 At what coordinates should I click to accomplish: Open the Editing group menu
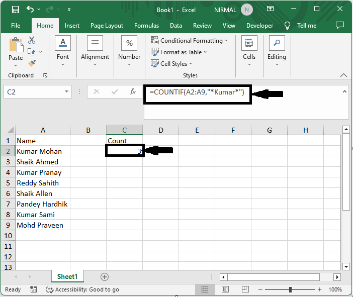(x=277, y=51)
